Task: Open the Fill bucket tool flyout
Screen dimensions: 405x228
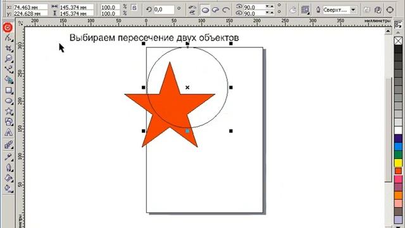Action: click(8, 178)
